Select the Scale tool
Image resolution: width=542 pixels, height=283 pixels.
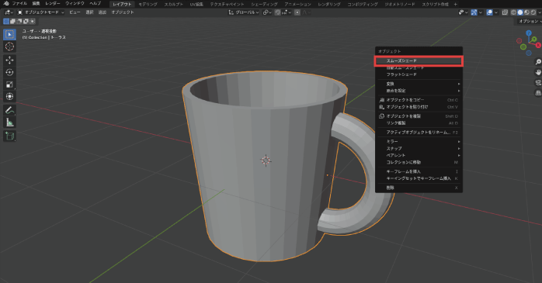9,85
